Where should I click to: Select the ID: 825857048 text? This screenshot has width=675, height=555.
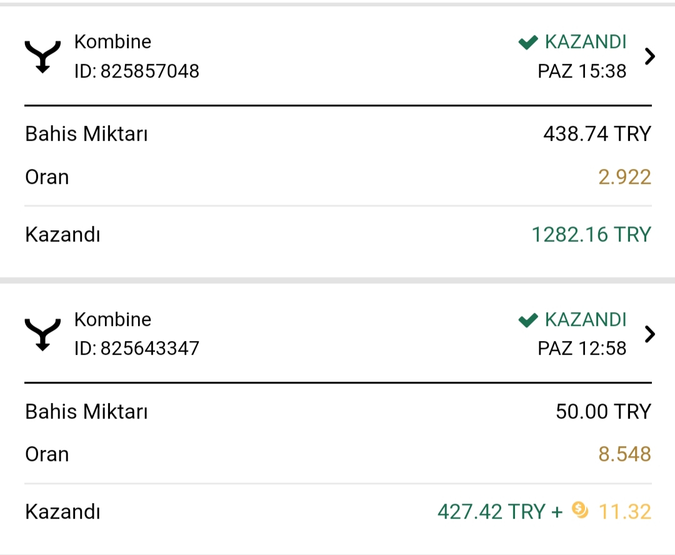pyautogui.click(x=136, y=71)
